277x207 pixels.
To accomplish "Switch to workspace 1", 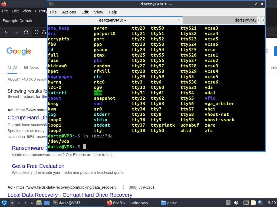I will pyautogui.click(x=12, y=203).
